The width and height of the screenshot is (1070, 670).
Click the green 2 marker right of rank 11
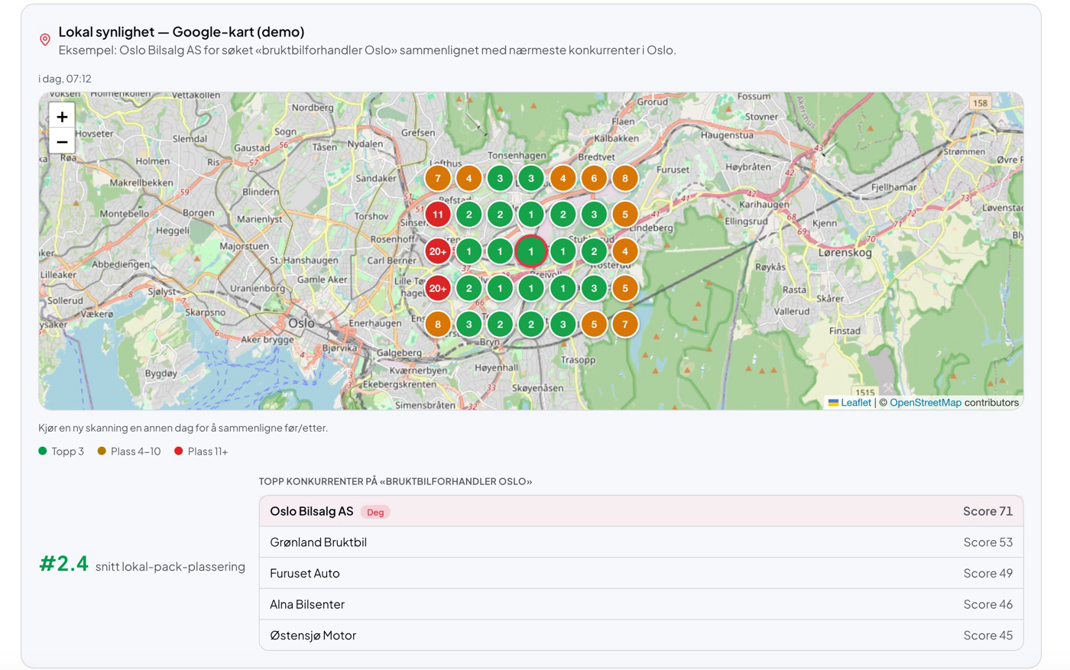[x=469, y=215]
